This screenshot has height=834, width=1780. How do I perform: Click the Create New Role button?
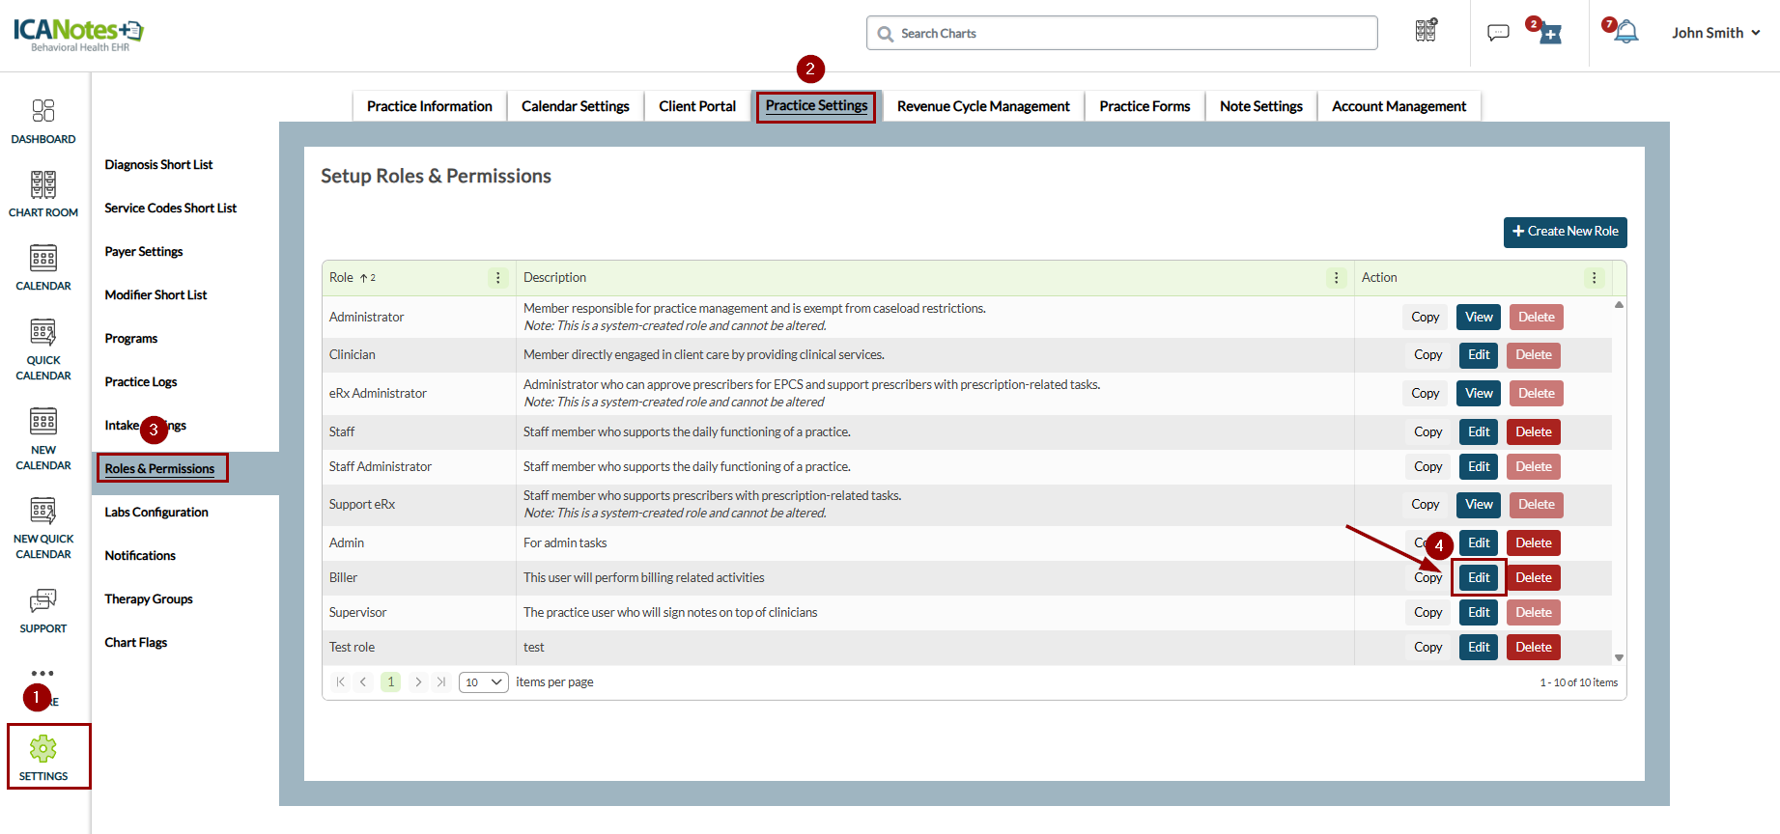coord(1565,232)
